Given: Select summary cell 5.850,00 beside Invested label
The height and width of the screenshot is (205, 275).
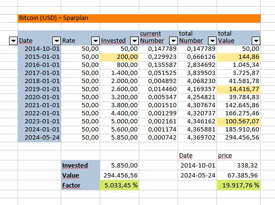Looking at the screenshot, I should [x=119, y=165].
